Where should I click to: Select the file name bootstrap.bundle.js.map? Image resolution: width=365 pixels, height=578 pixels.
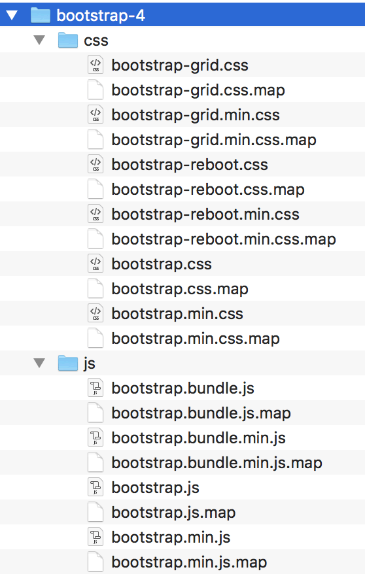click(201, 413)
